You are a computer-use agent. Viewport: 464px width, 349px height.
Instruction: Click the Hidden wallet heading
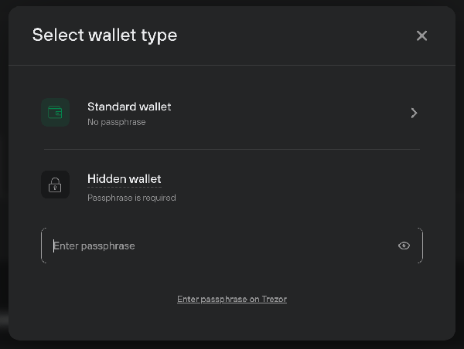click(125, 179)
